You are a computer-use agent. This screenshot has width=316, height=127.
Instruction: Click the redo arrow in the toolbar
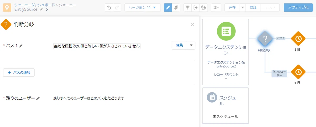pyautogui.click(x=117, y=8)
